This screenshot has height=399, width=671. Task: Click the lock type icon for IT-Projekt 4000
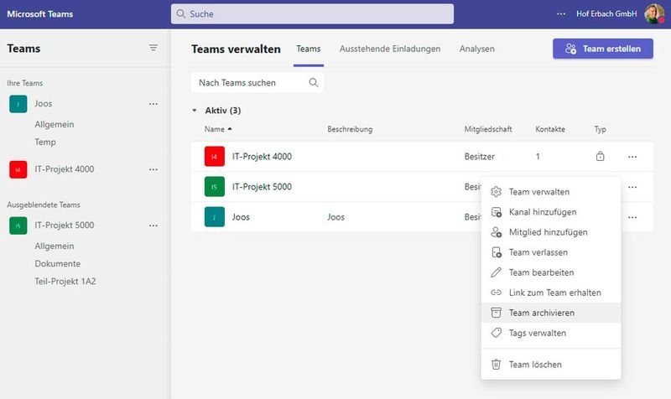600,156
